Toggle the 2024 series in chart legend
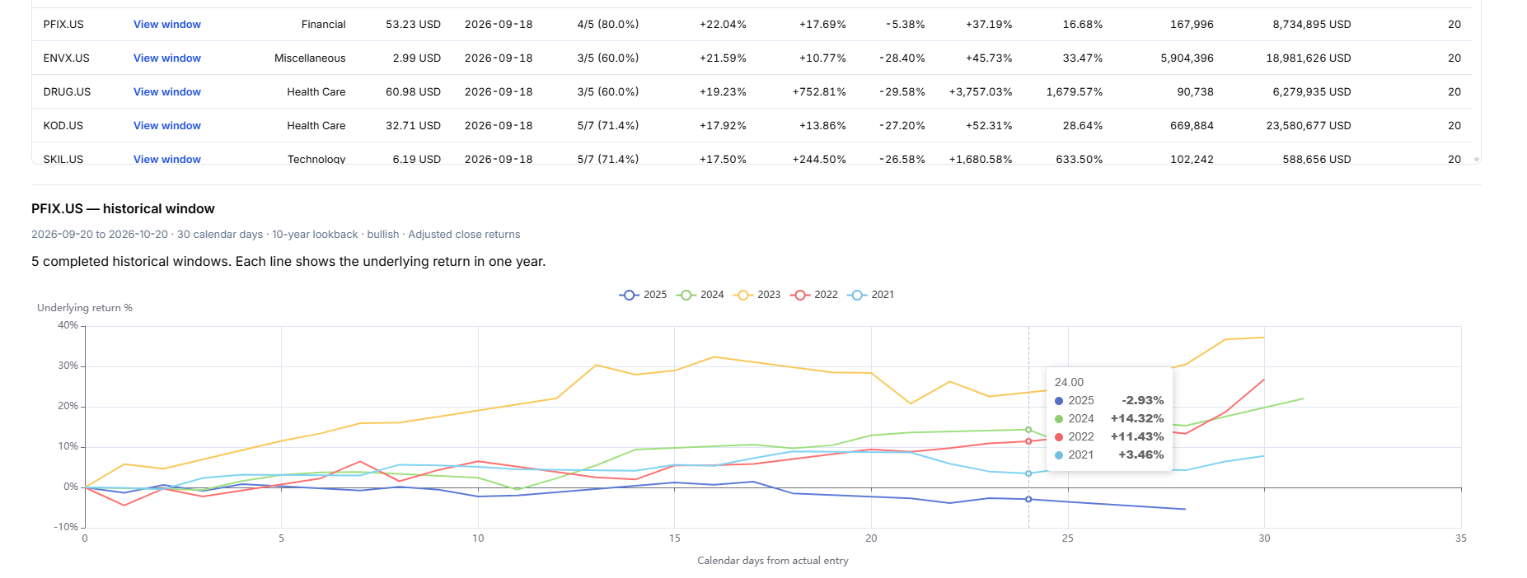Screen dimensions: 1527x578 point(700,295)
